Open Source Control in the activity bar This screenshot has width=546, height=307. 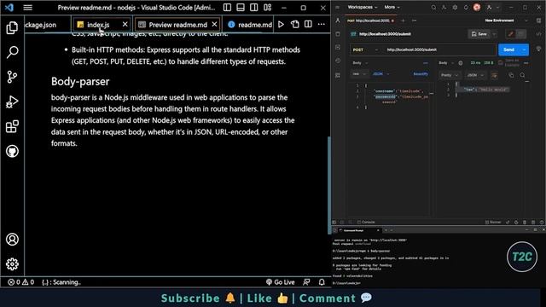[x=12, y=77]
